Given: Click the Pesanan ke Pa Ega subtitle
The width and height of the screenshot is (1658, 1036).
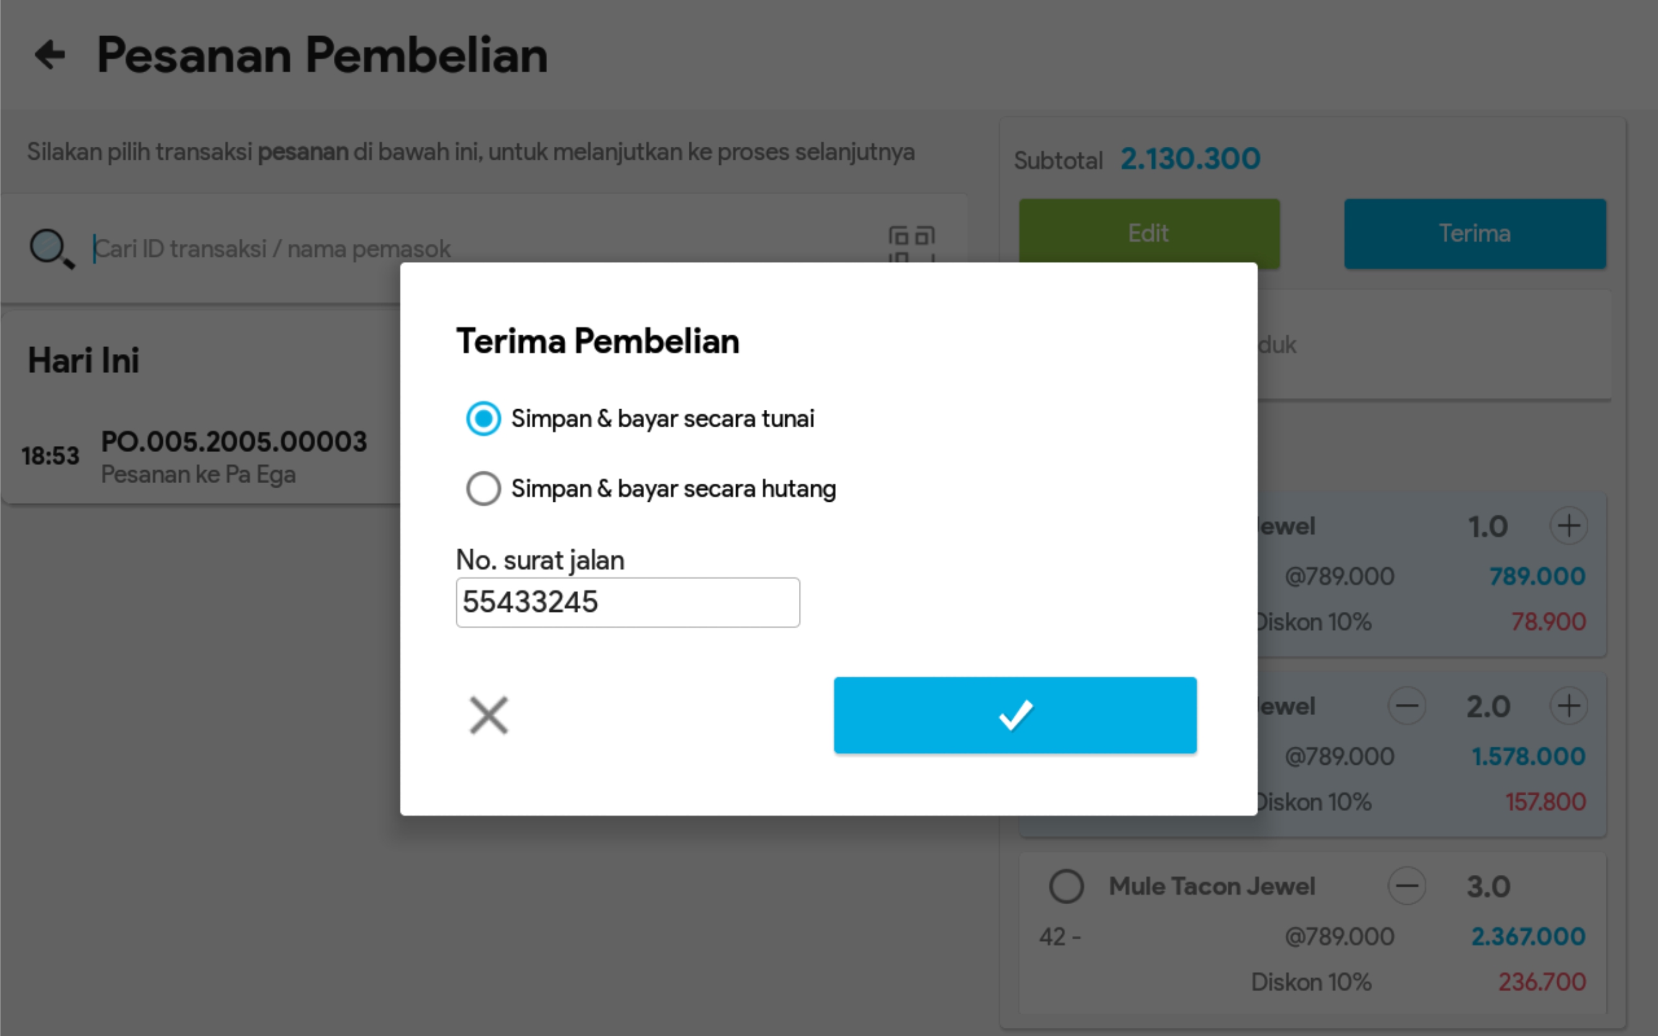Looking at the screenshot, I should coord(198,475).
